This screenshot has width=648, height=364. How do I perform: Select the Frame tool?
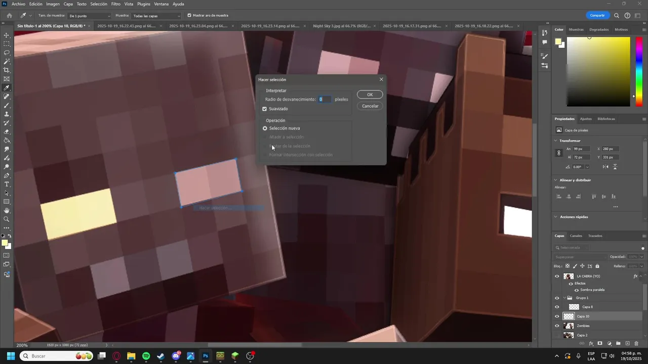7,79
